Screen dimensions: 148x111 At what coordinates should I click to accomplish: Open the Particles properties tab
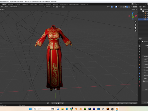click(x=139, y=70)
